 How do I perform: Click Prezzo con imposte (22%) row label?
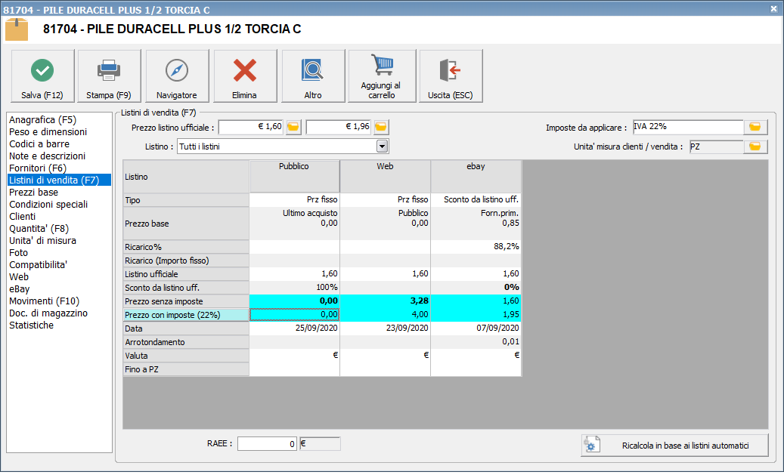pyautogui.click(x=186, y=315)
